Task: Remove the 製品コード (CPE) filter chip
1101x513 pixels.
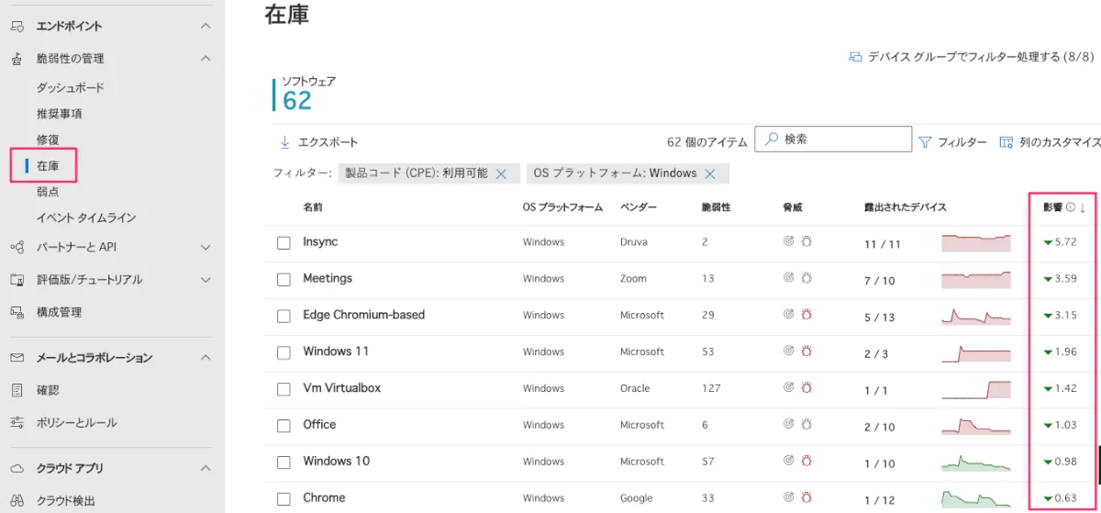Action: pos(501,173)
